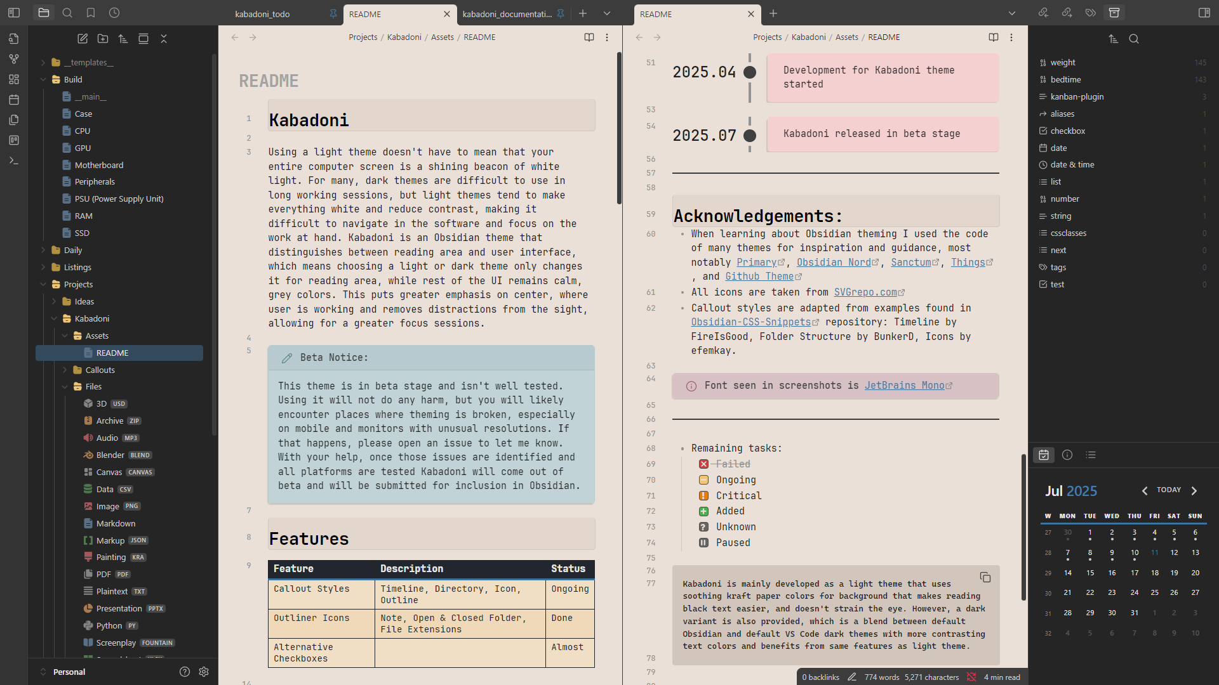Toggle the Ongoing task checkbox
1219x685 pixels.
coord(703,480)
